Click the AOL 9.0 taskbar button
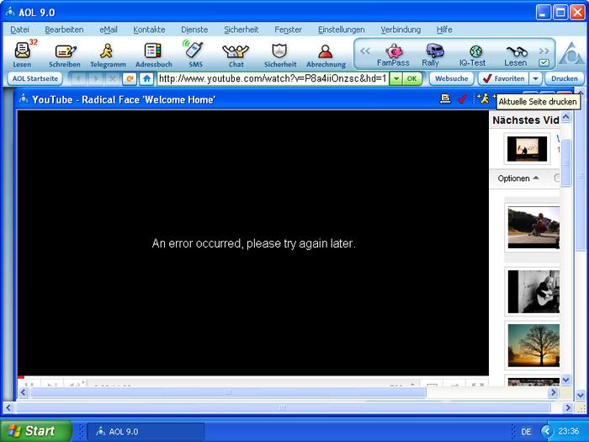Screen dimensions: 589x442 tap(146, 431)
